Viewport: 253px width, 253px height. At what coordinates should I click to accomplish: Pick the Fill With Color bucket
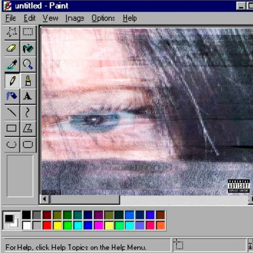point(28,49)
